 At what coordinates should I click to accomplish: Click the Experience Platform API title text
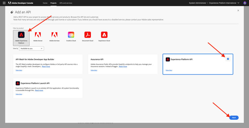coord(182,60)
